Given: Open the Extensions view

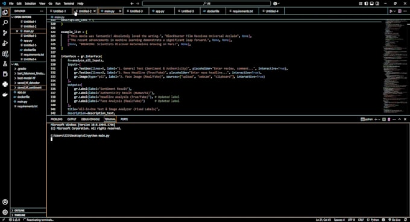Looking at the screenshot, I should tap(5, 54).
